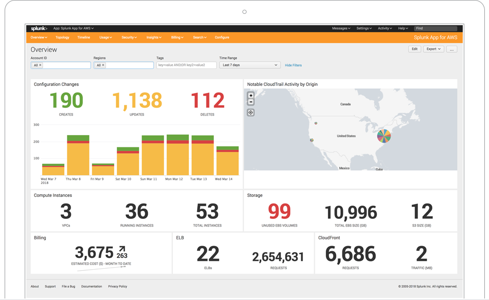Click the Tags key=value input field
489x300 pixels.
[186, 65]
